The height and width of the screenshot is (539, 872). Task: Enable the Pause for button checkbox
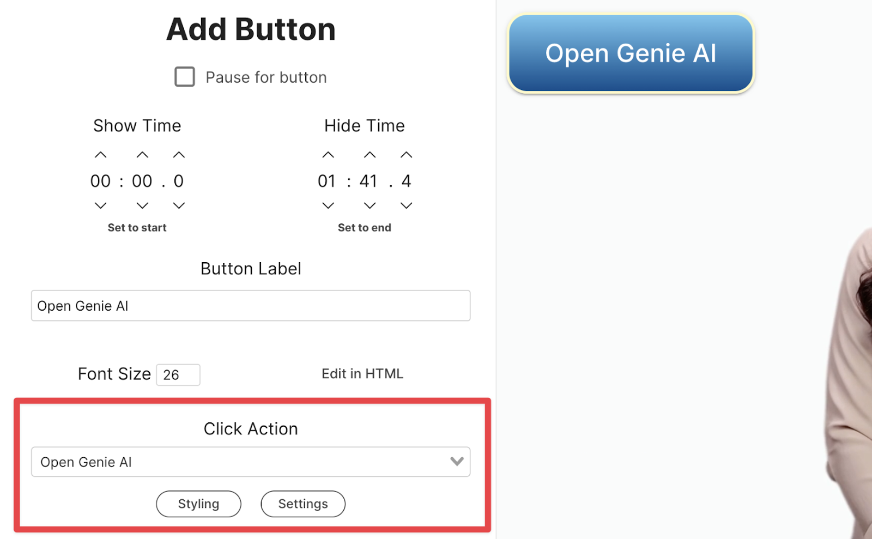coord(185,77)
